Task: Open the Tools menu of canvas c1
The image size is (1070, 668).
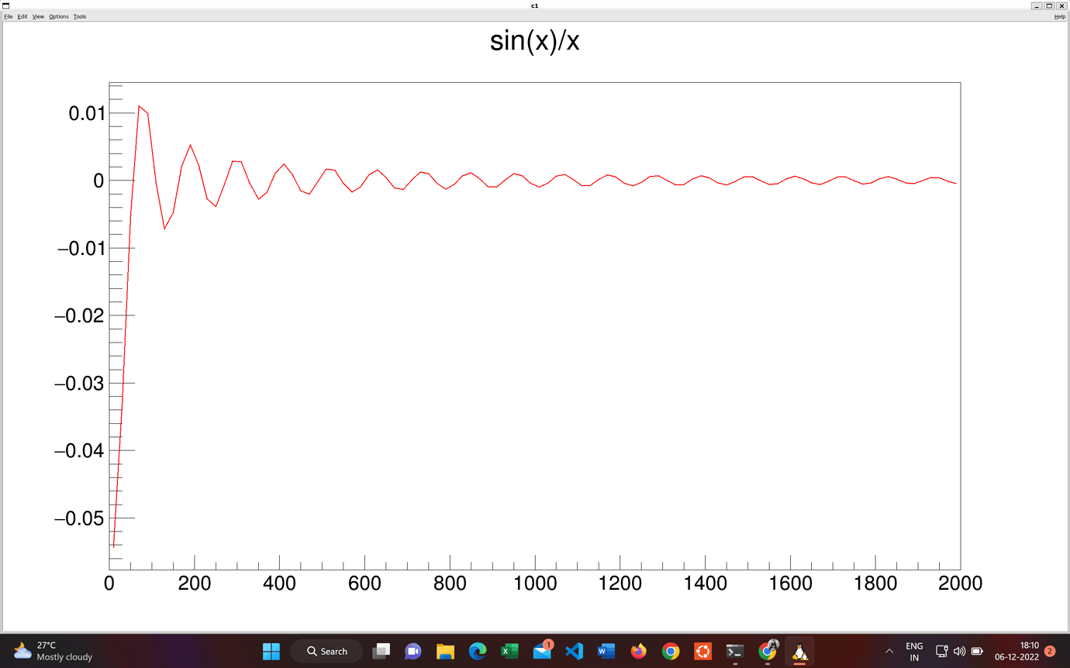Action: [78, 15]
